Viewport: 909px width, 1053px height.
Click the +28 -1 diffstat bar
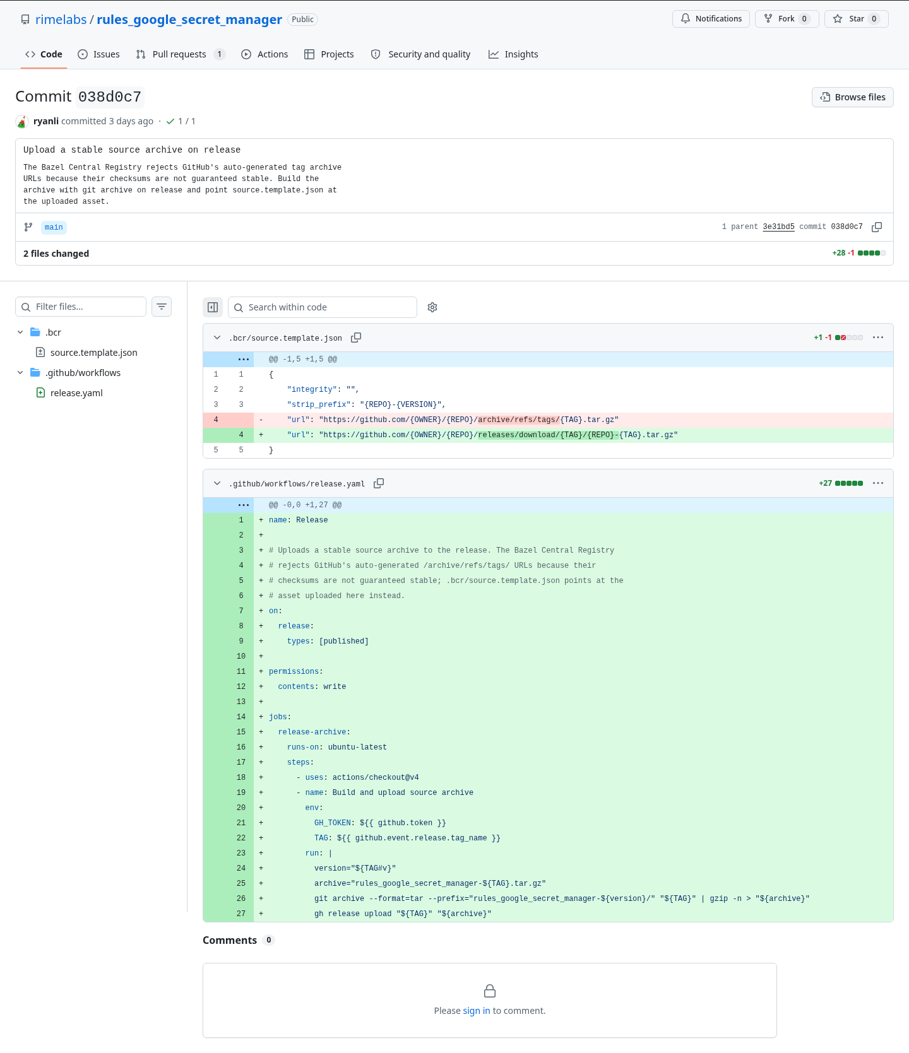[859, 253]
